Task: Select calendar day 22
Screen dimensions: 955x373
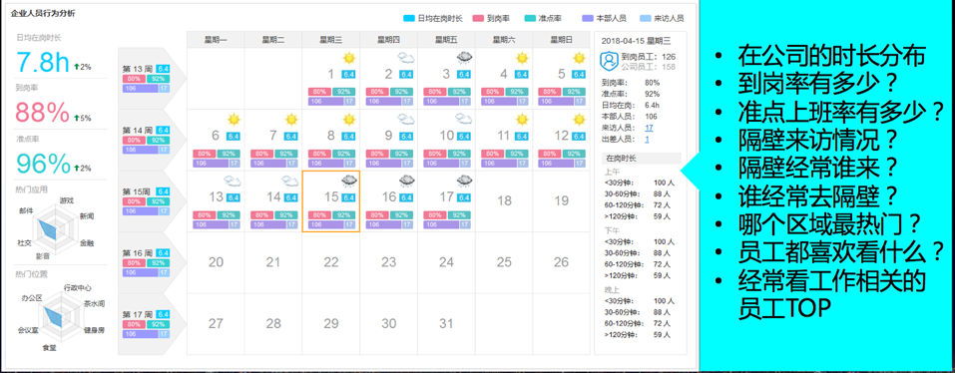Action: [330, 262]
